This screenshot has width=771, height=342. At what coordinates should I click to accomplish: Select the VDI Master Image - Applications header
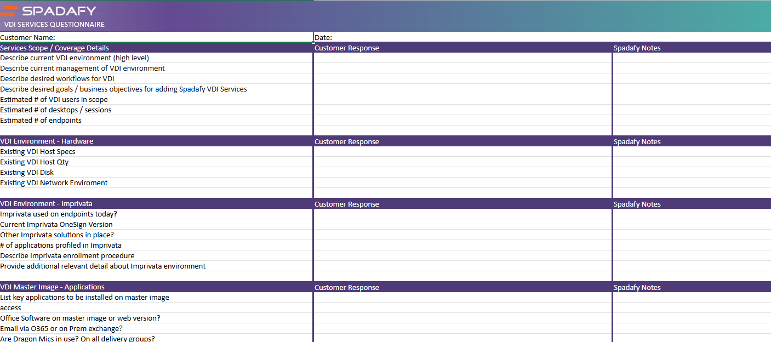[156, 287]
